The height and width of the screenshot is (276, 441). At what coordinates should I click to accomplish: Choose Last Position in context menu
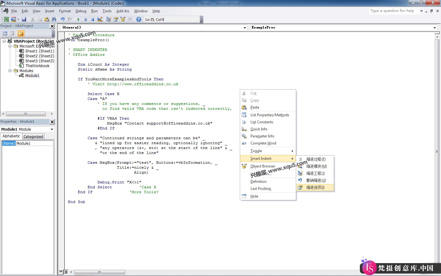tap(268, 189)
